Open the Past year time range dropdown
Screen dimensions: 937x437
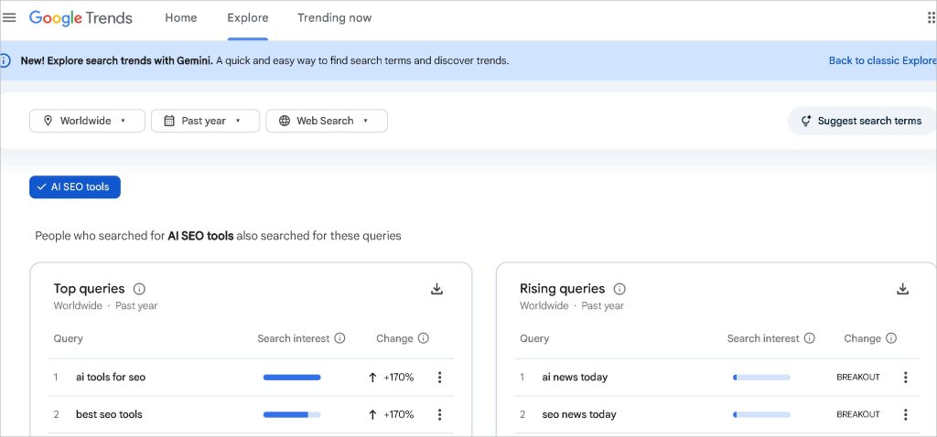206,121
